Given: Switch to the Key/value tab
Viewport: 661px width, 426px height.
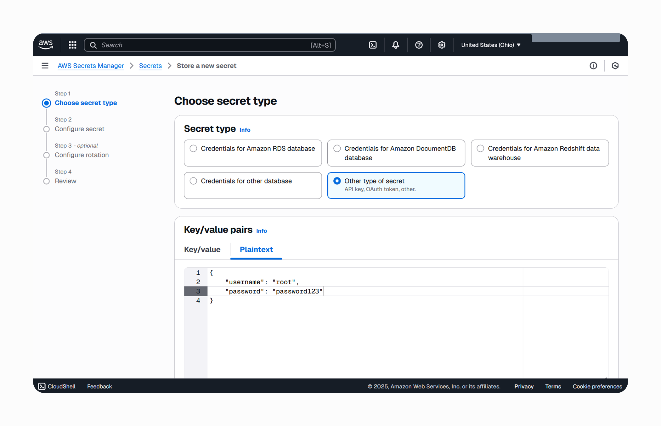Looking at the screenshot, I should (x=202, y=249).
